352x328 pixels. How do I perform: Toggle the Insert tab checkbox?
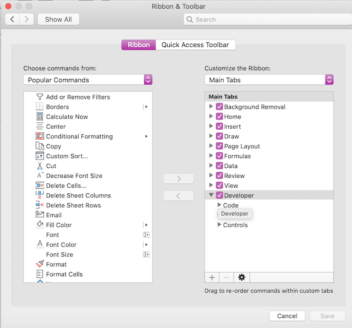(x=219, y=126)
